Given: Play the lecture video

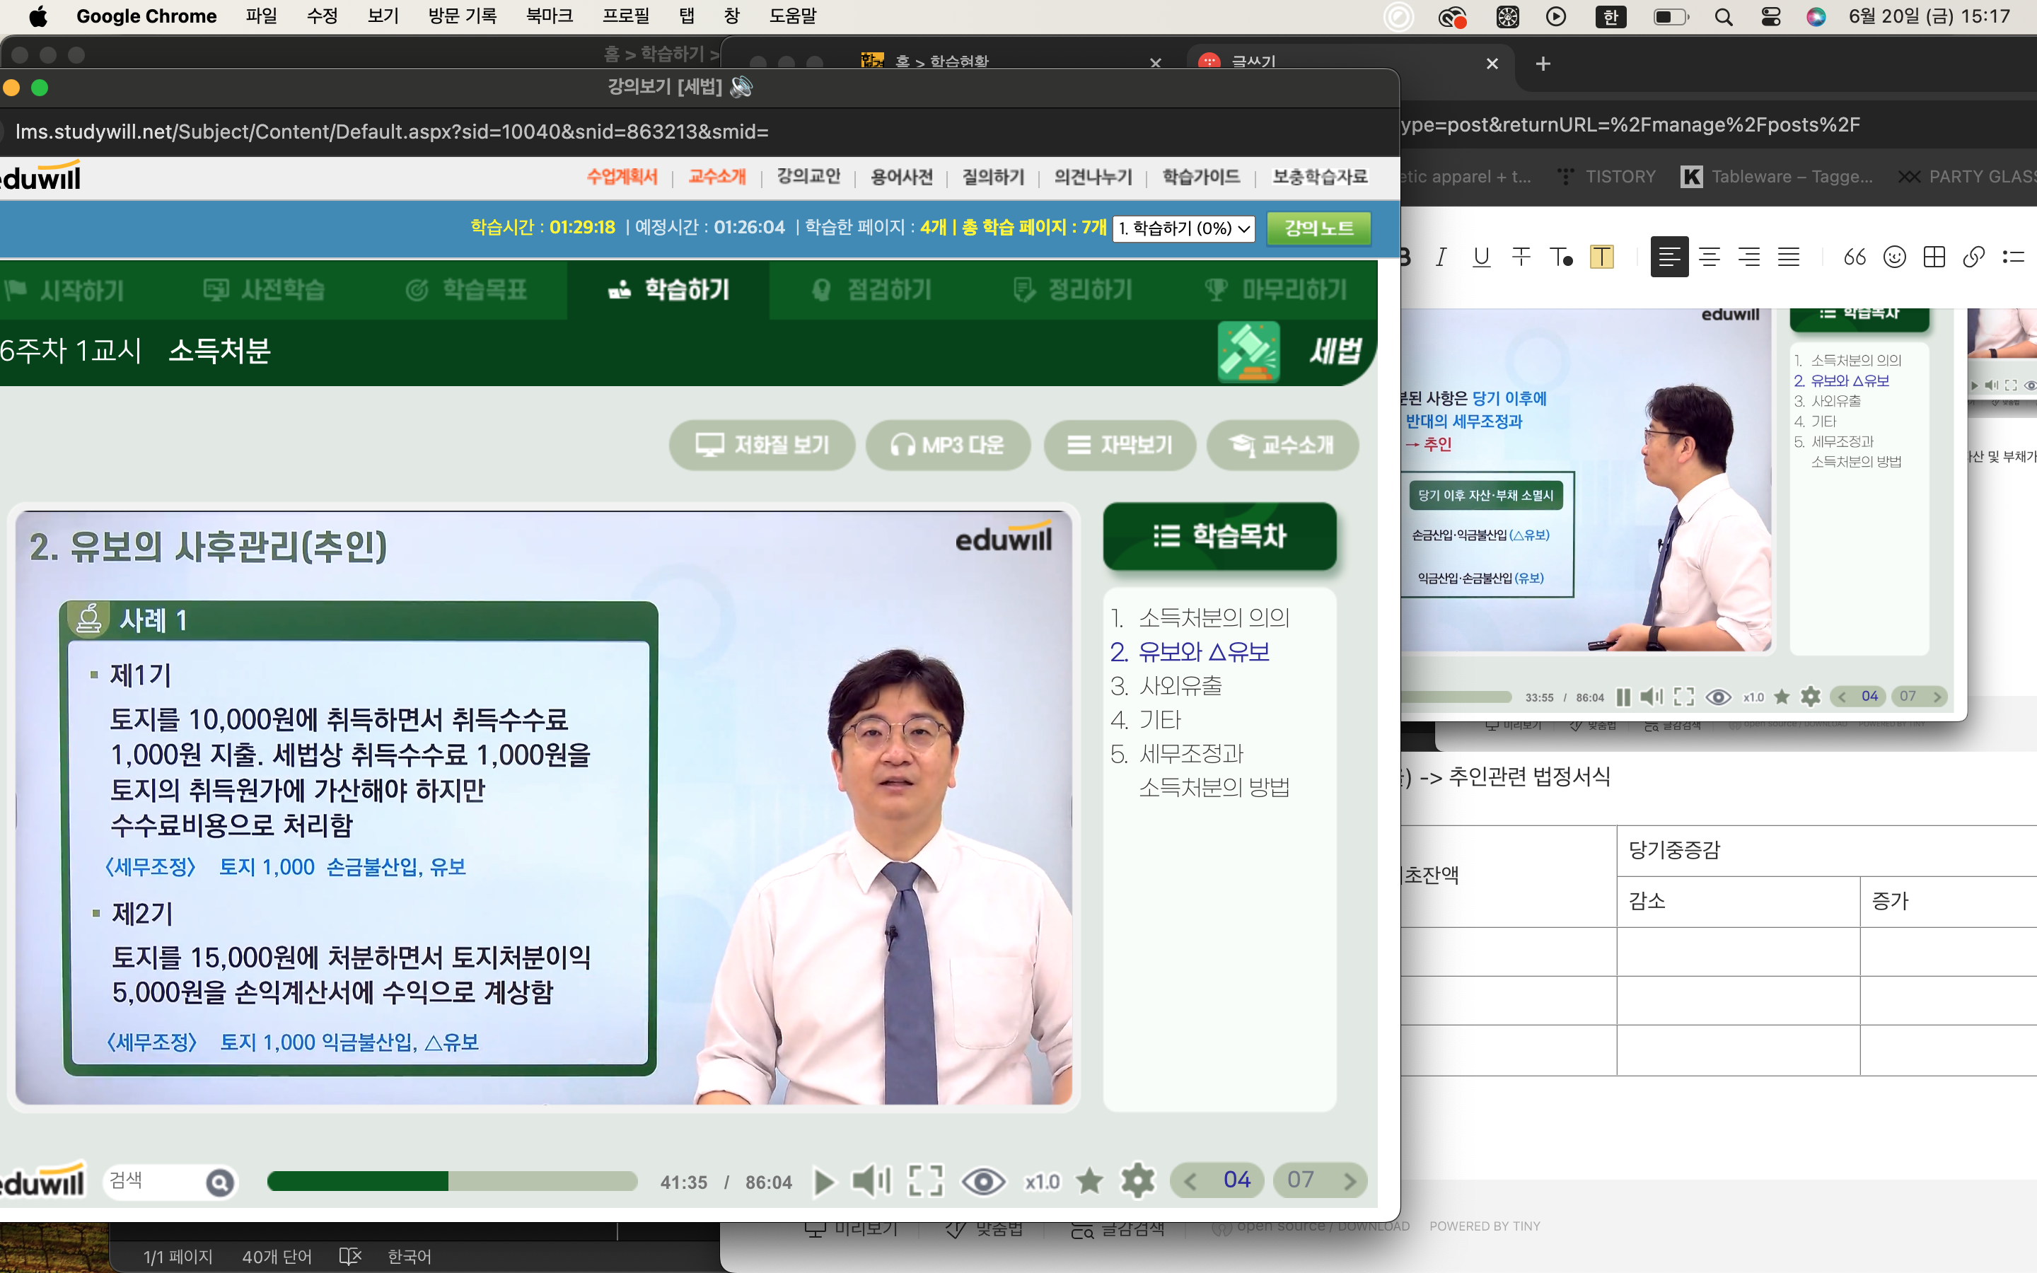Looking at the screenshot, I should click(x=824, y=1181).
